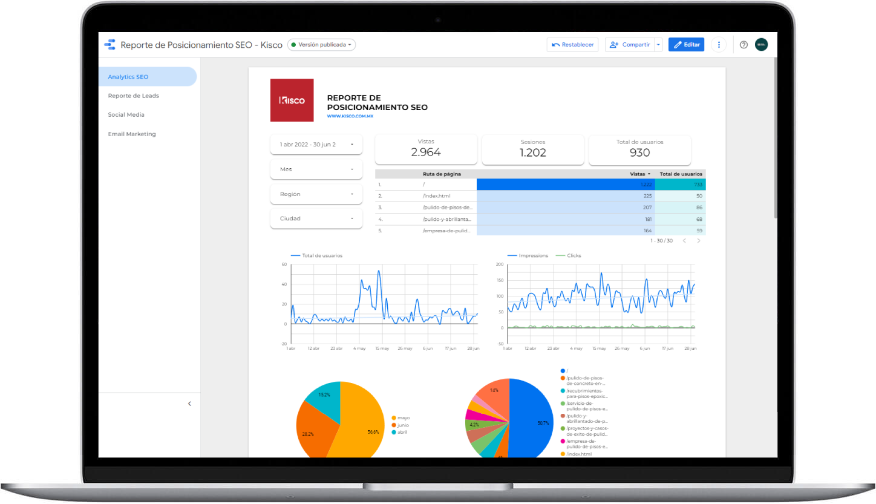Image resolution: width=876 pixels, height=504 pixels.
Task: Open the Versión publicada dropdown
Action: click(x=321, y=45)
